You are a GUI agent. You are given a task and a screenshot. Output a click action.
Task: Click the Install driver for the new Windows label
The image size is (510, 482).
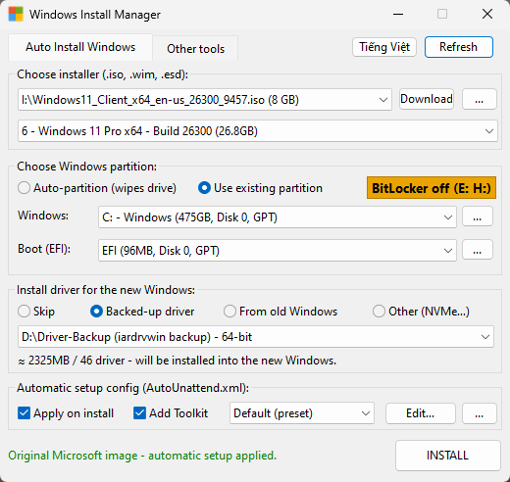(106, 290)
